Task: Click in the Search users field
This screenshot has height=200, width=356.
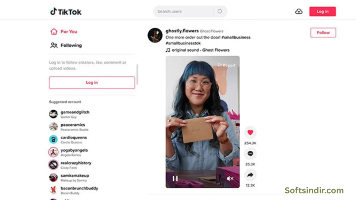Action: tap(184, 11)
